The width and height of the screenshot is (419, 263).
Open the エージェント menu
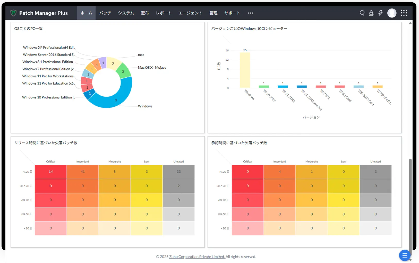tap(190, 13)
